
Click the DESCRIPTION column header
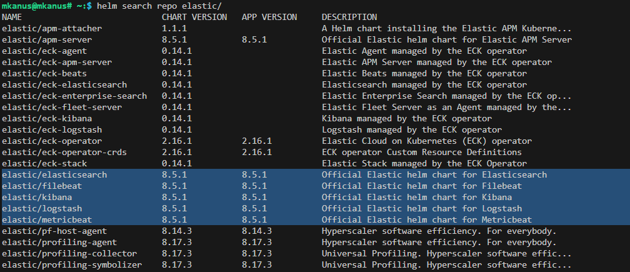click(349, 18)
